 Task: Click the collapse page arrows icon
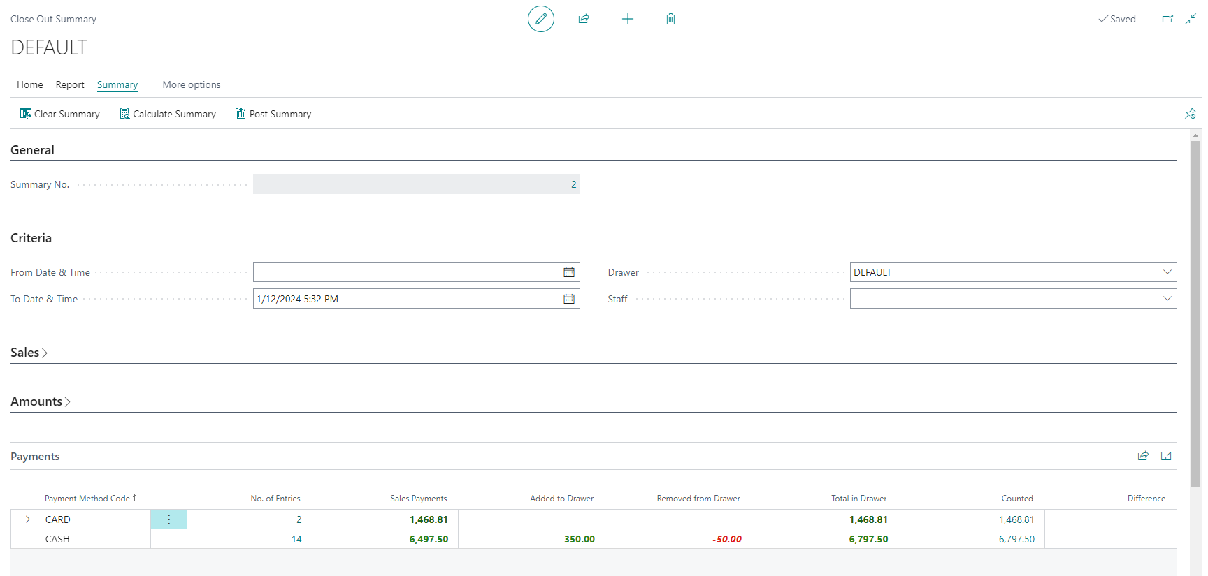[1191, 19]
